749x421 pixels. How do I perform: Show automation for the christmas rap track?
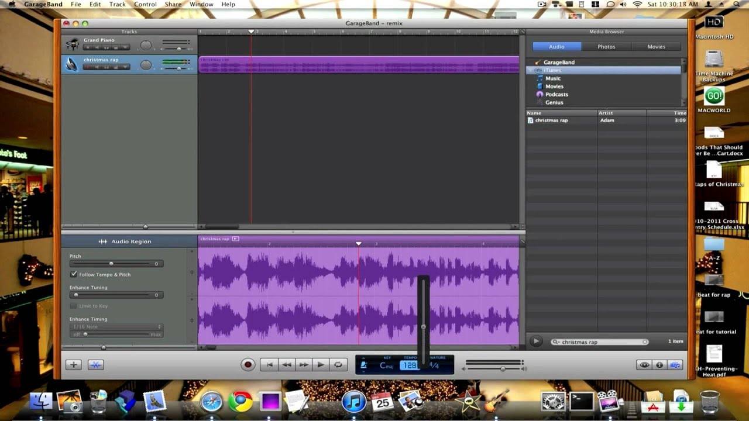point(125,67)
